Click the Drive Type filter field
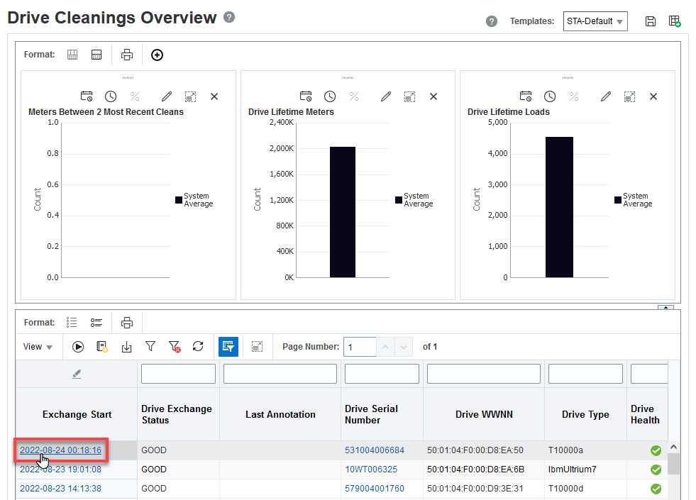Image resolution: width=696 pixels, height=500 pixels. pos(585,374)
